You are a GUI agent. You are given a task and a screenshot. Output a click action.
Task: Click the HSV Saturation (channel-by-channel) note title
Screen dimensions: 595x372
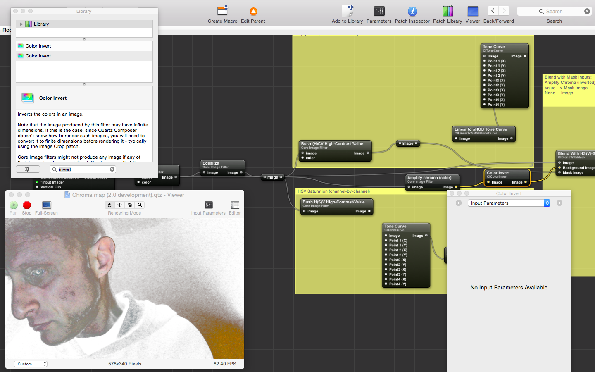[x=334, y=191]
